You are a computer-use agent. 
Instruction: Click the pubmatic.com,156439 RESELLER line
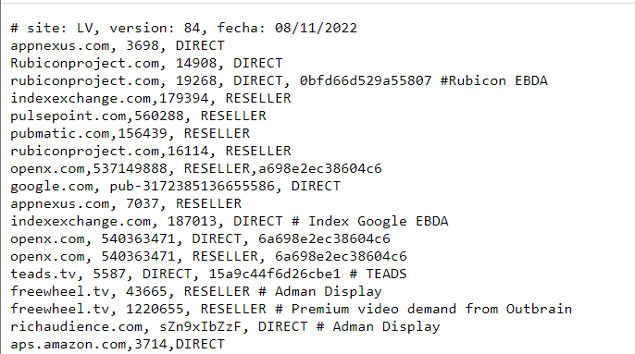pos(130,133)
